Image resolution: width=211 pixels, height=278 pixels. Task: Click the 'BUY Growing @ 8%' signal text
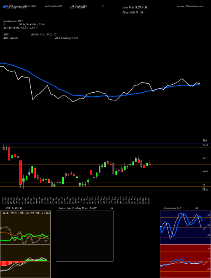(x=66, y=38)
